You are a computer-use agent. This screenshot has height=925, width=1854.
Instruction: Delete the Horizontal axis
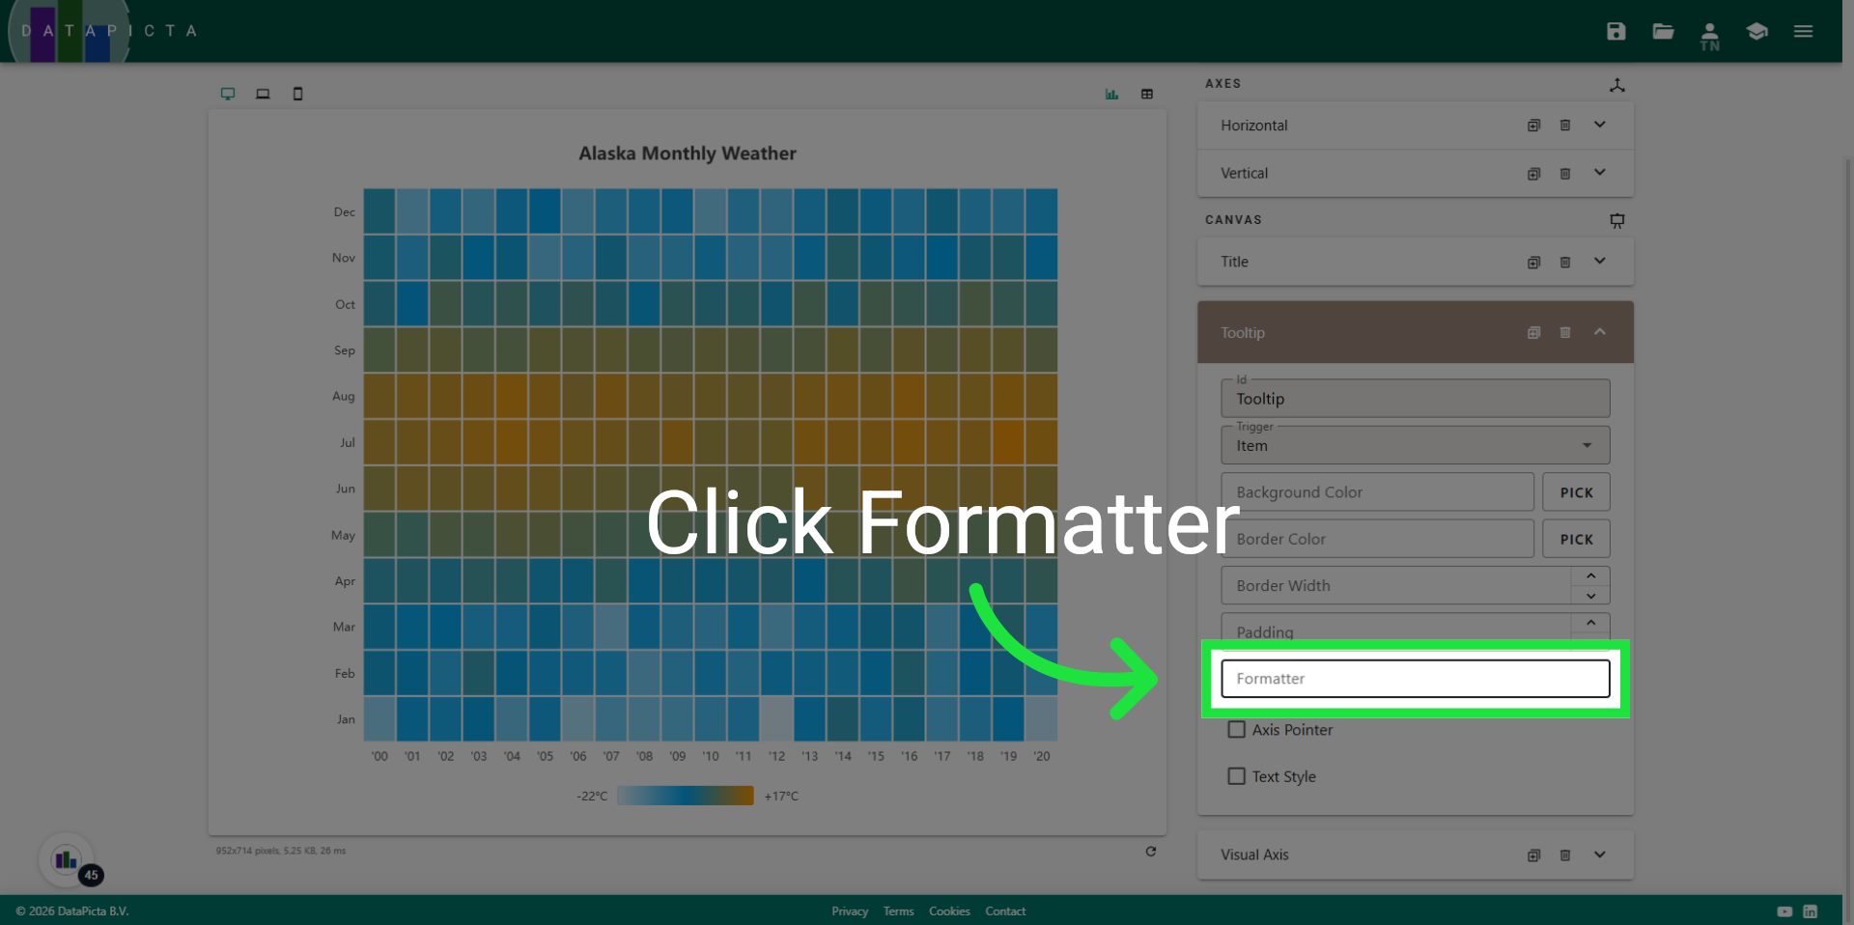click(x=1565, y=126)
